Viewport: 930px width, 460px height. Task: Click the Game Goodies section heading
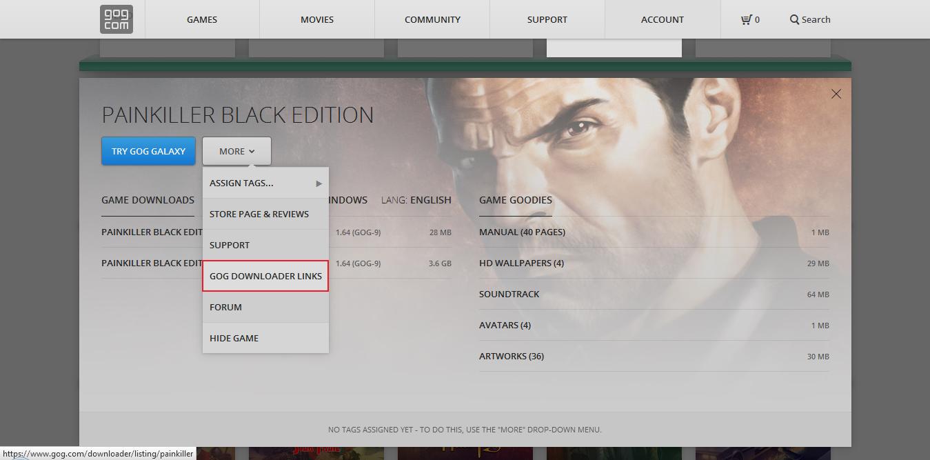516,200
